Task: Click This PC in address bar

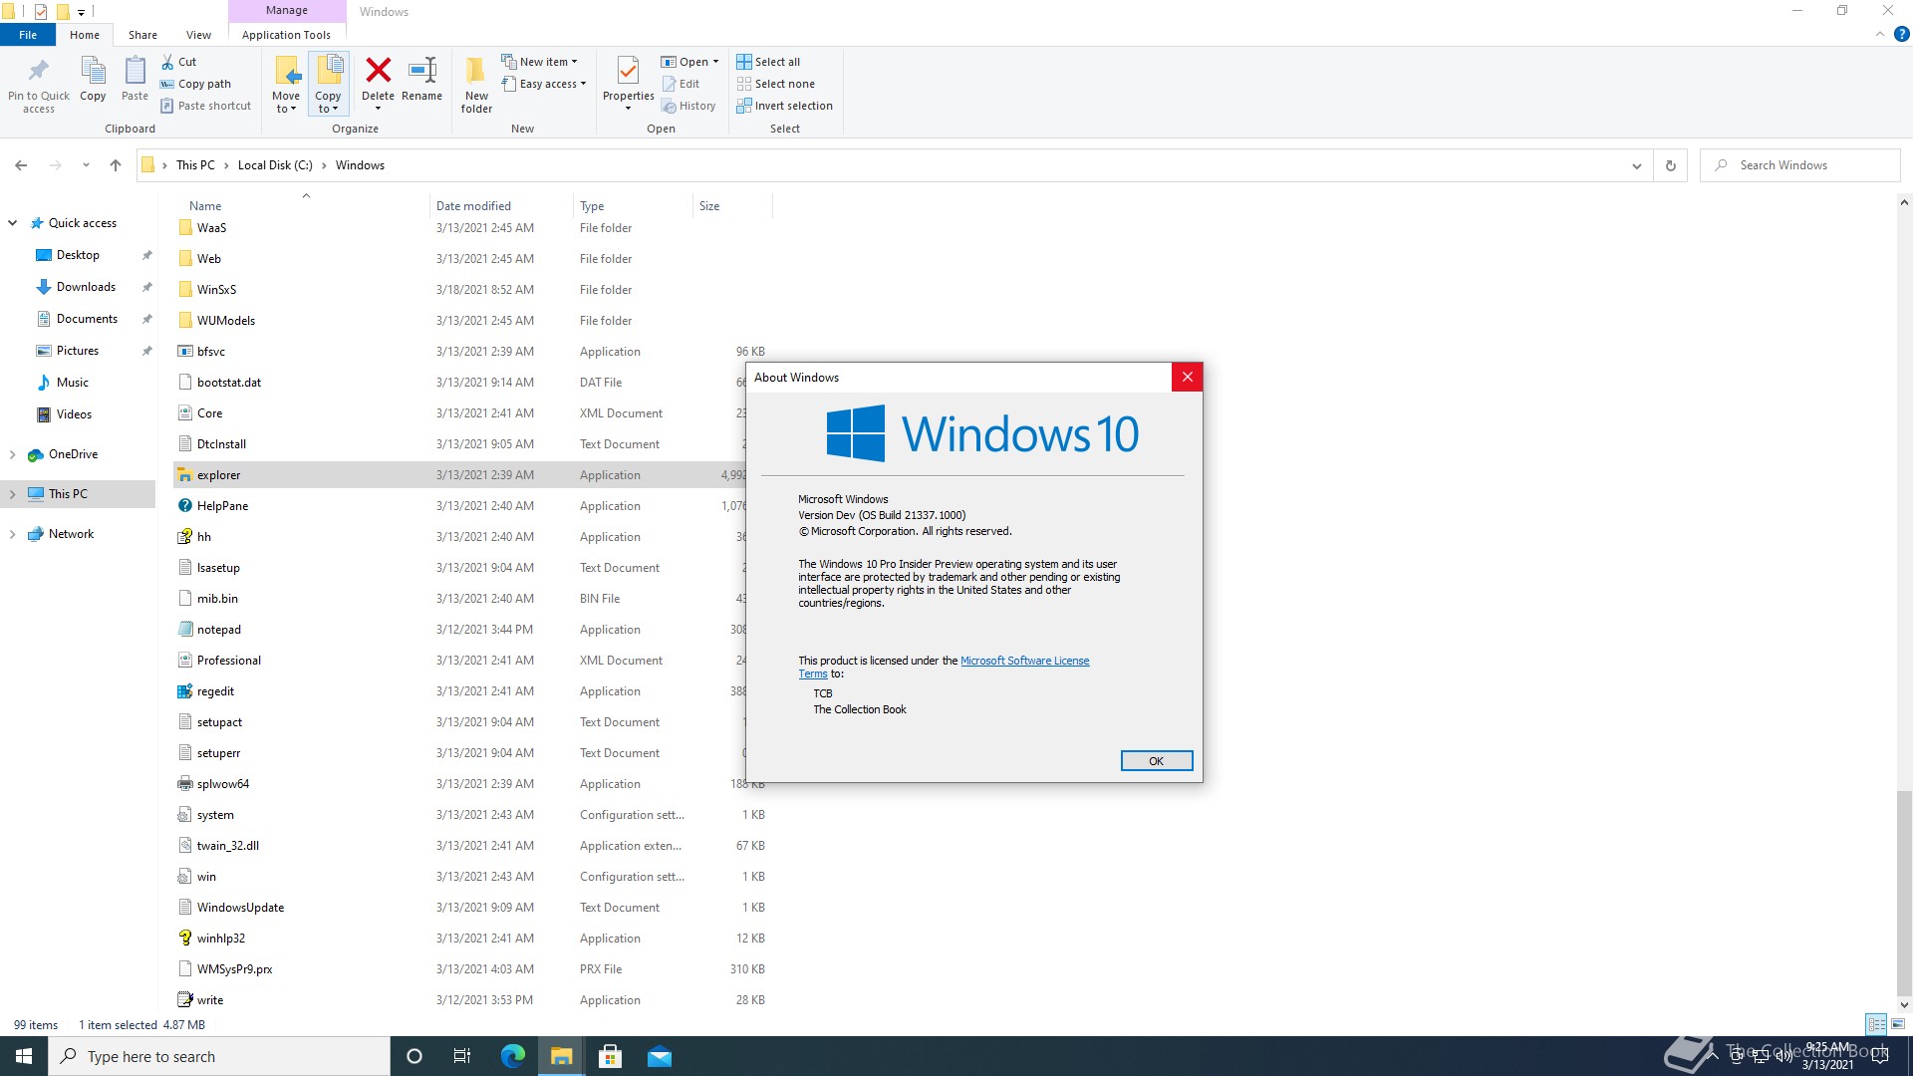Action: 195,165
